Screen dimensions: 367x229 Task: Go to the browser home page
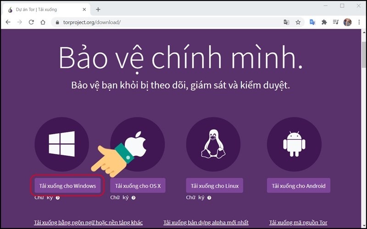[43, 22]
